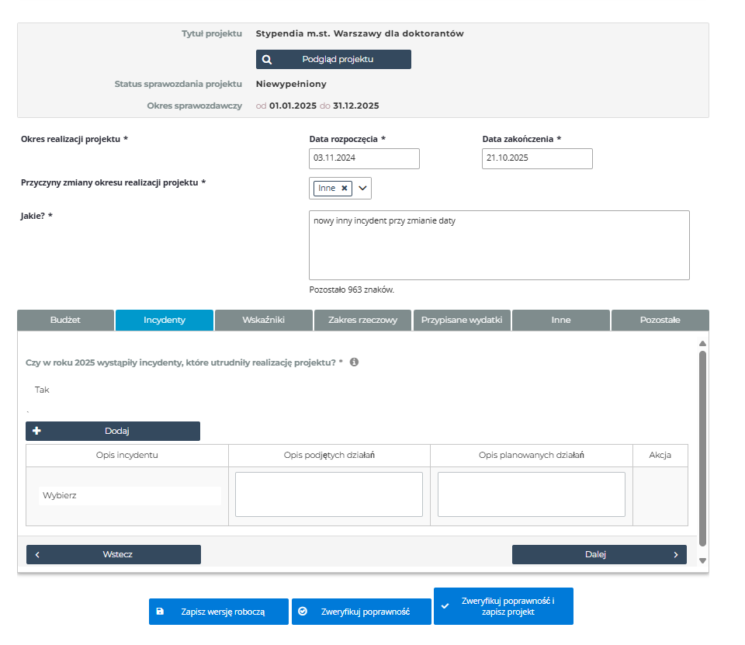
Task: Click the left chevron icon on Wstecz
Action: (x=37, y=554)
